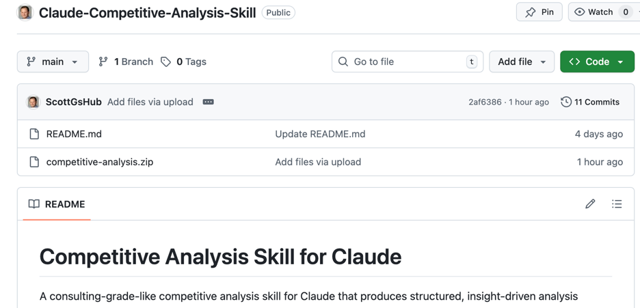Open the 11 Commits history

pyautogui.click(x=590, y=102)
